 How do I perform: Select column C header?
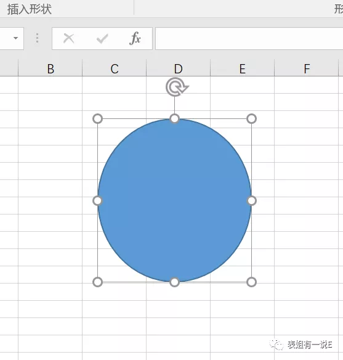115,68
